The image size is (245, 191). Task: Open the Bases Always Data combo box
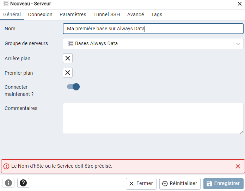click(x=148, y=44)
